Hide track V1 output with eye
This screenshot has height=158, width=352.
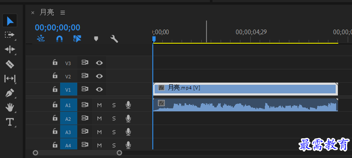99,89
